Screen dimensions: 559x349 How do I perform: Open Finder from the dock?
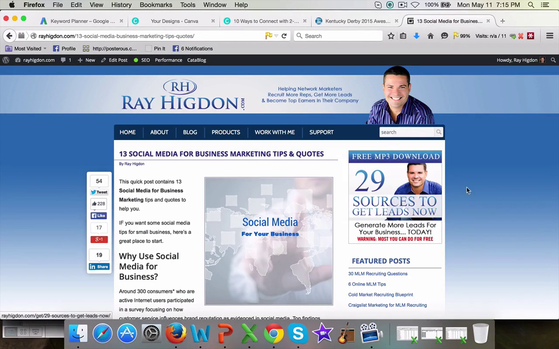(x=78, y=333)
